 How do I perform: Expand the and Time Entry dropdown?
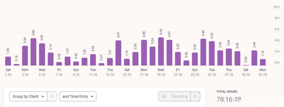click(78, 96)
